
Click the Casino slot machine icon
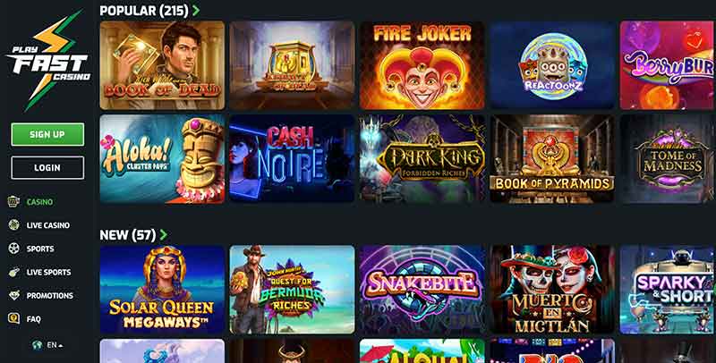[13, 201]
